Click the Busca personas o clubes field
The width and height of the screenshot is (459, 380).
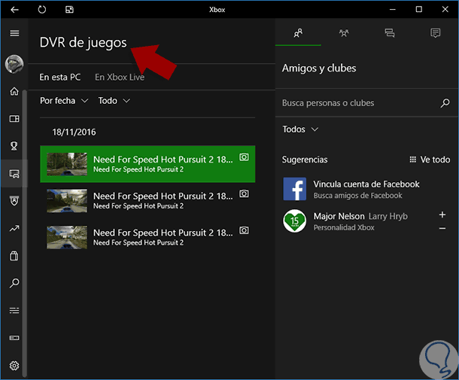(366, 103)
